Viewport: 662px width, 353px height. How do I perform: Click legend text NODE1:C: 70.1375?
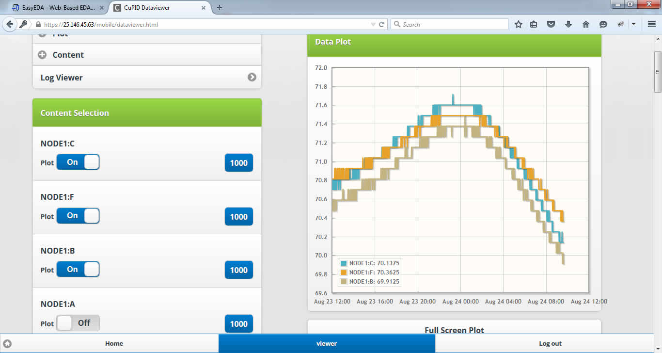click(374, 263)
